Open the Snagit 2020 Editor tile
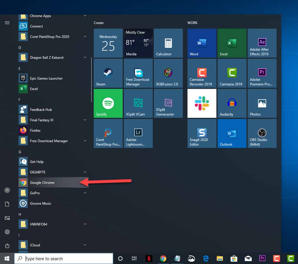 tap(202, 133)
